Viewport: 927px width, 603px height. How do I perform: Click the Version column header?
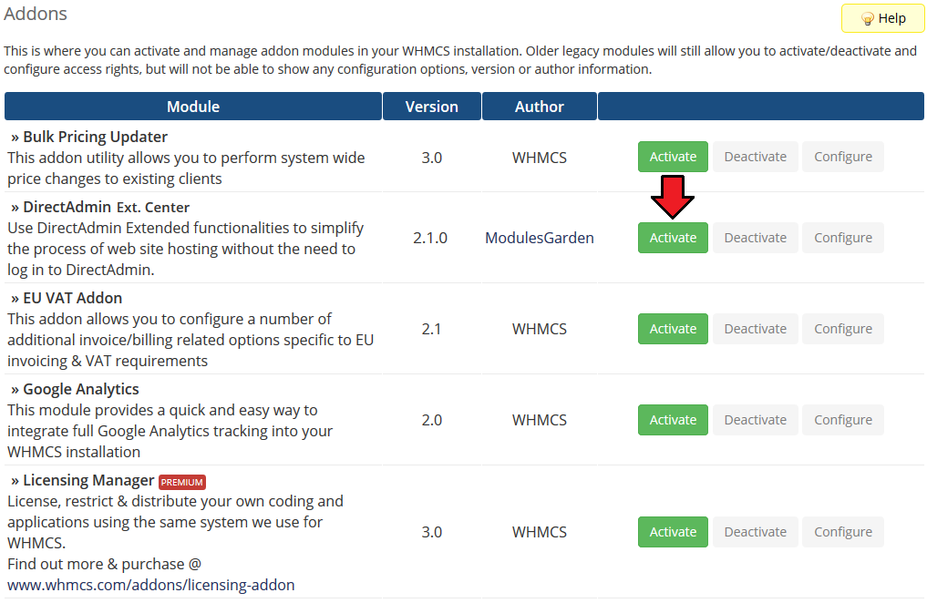431,107
